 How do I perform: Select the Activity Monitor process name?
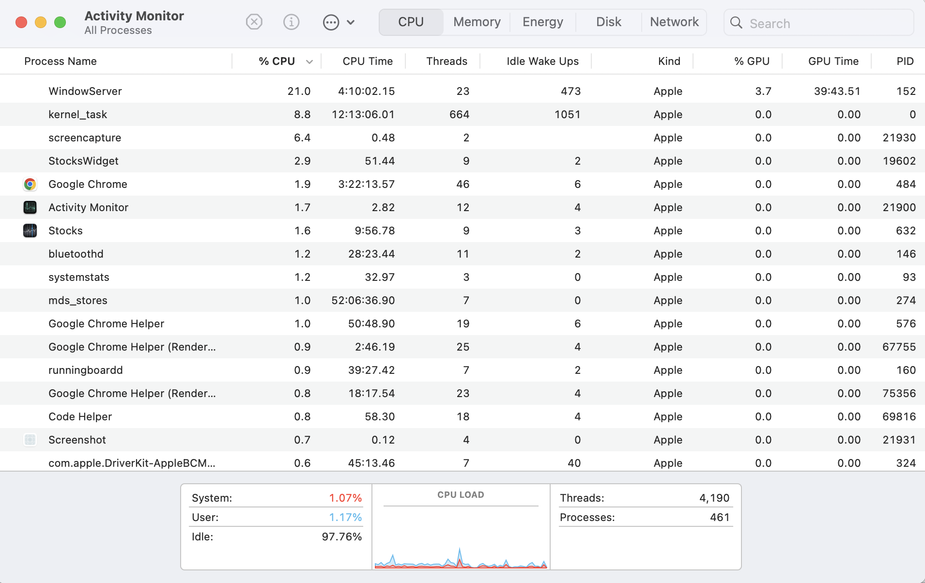click(x=88, y=207)
